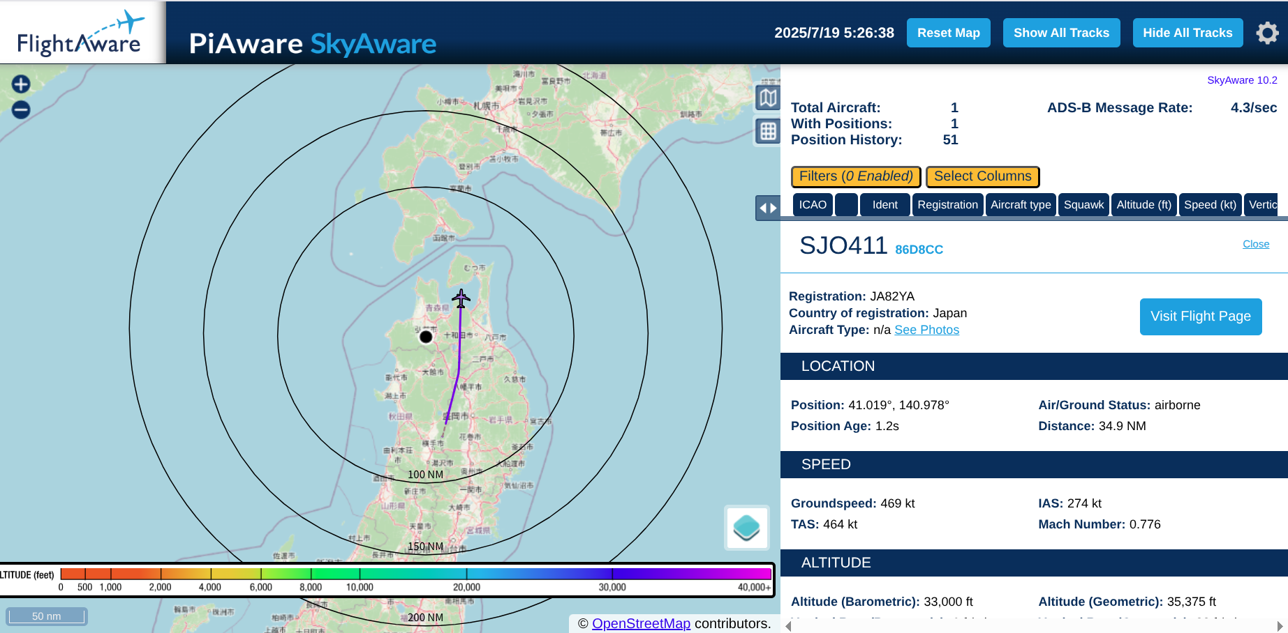This screenshot has height=633, width=1288.
Task: Click Show All Tracks
Action: pos(1061,33)
